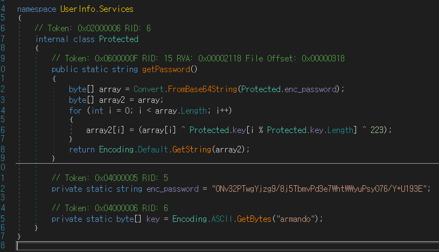Image resolution: width=439 pixels, height=252 pixels.
Task: Click the UserInfo.Services namespace name
Action: pos(97,9)
